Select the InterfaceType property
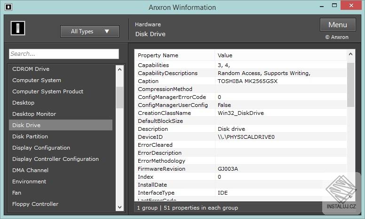 [156, 193]
